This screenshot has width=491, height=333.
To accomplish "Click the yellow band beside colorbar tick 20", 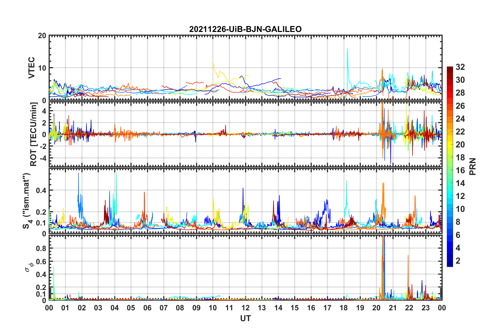I will (x=450, y=145).
